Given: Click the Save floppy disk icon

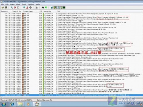Looking at the screenshot, I should [x=6, y=7].
